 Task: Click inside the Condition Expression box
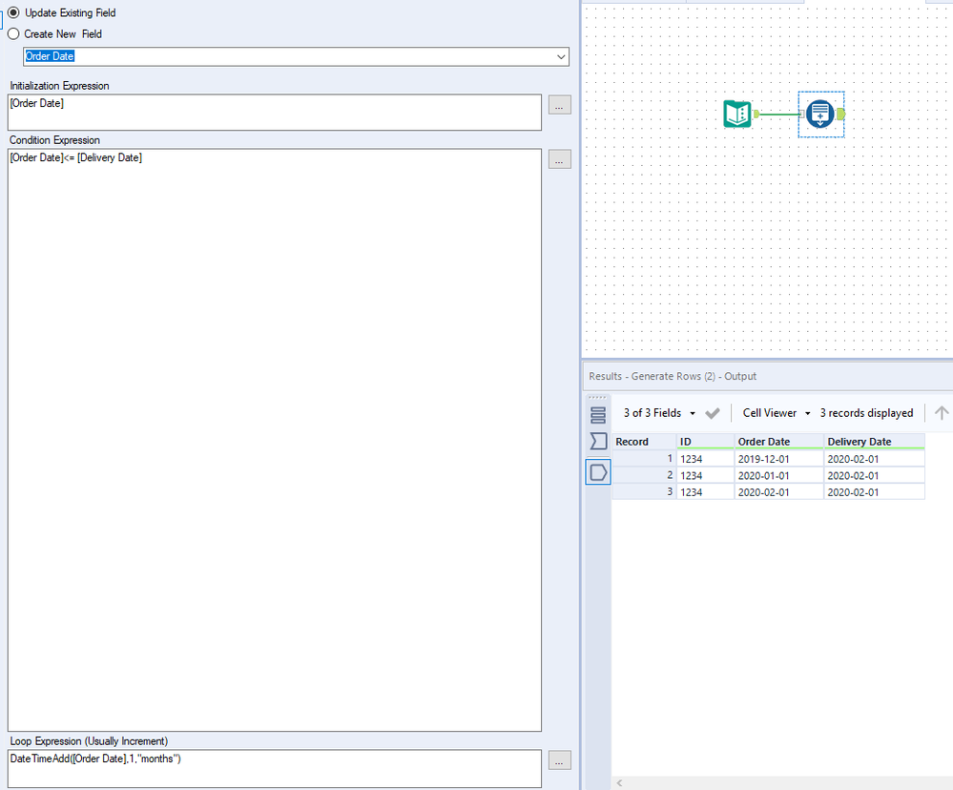click(x=274, y=440)
